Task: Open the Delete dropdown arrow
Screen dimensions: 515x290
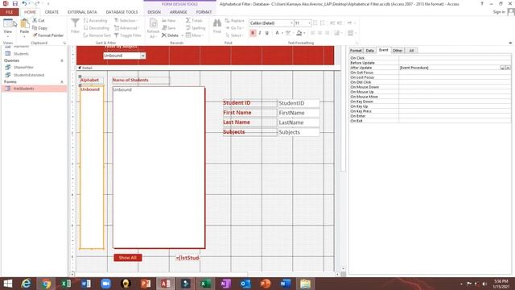Action: coord(183,35)
